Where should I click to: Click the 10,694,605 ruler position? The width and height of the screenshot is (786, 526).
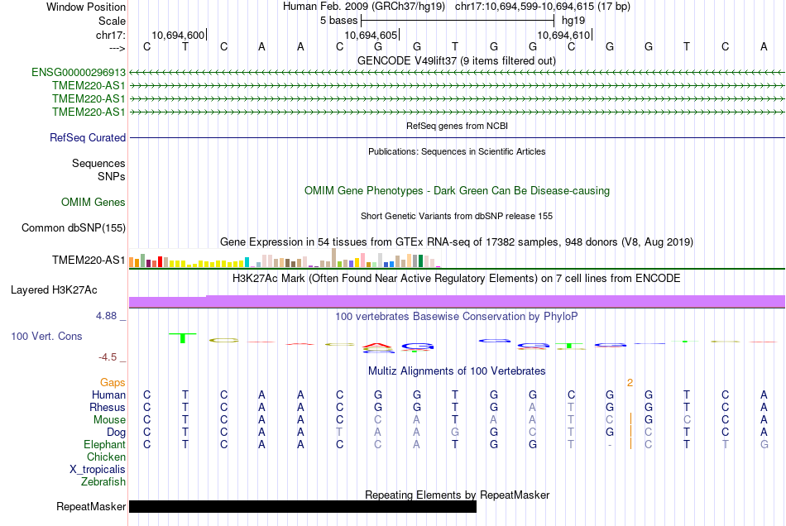point(371,35)
